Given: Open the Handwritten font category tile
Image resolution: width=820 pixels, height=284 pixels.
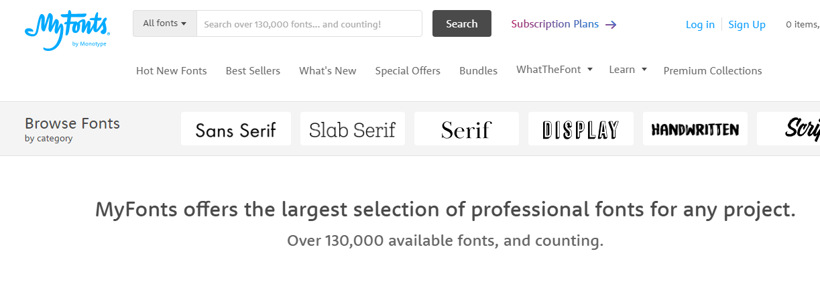Looking at the screenshot, I should pyautogui.click(x=695, y=129).
